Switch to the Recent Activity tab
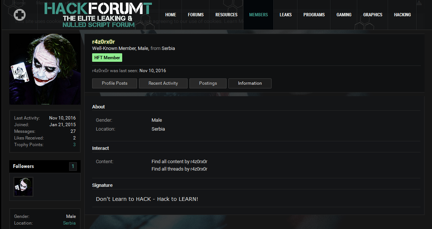This screenshot has width=432, height=229. (x=163, y=83)
